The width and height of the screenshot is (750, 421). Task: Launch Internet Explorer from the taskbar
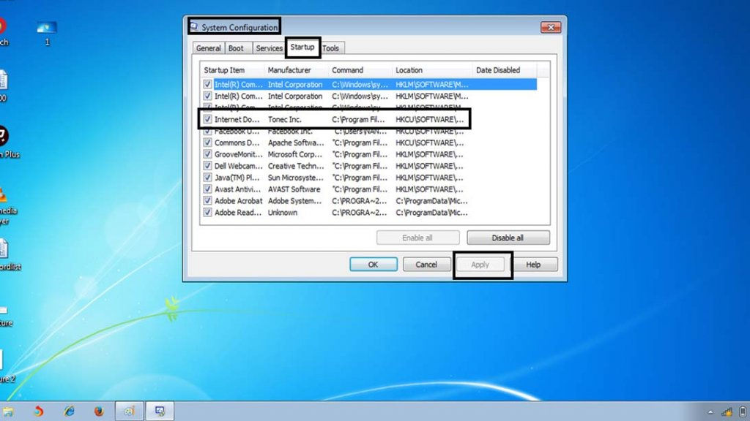[x=69, y=411]
